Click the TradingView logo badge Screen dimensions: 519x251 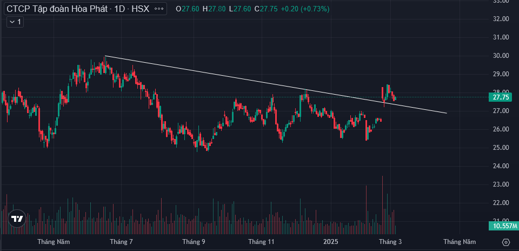coord(17,219)
